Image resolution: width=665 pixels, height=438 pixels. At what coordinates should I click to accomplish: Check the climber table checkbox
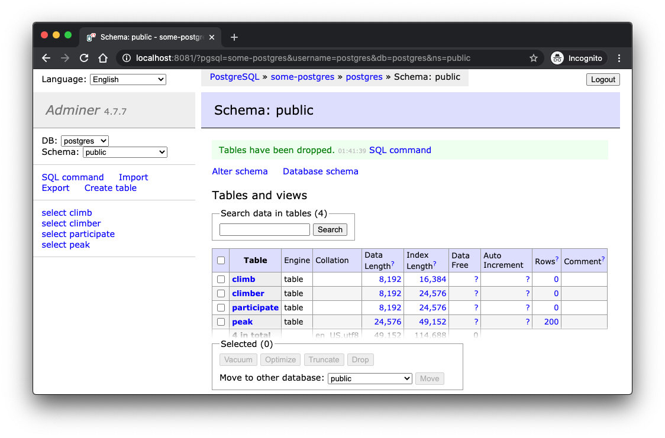point(221,294)
